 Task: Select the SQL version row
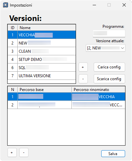pos(42,67)
